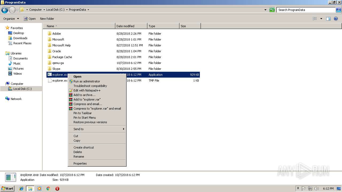The image size is (342, 192).
Task: Choose Delete from context menu
Action: [97, 152]
